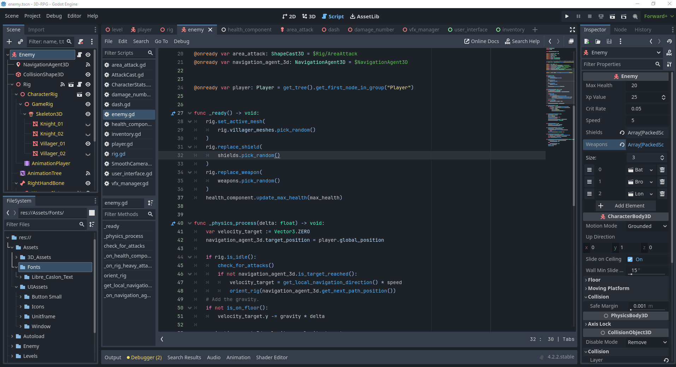
Task: Toggle visibility of Enemy node
Action: [88, 55]
